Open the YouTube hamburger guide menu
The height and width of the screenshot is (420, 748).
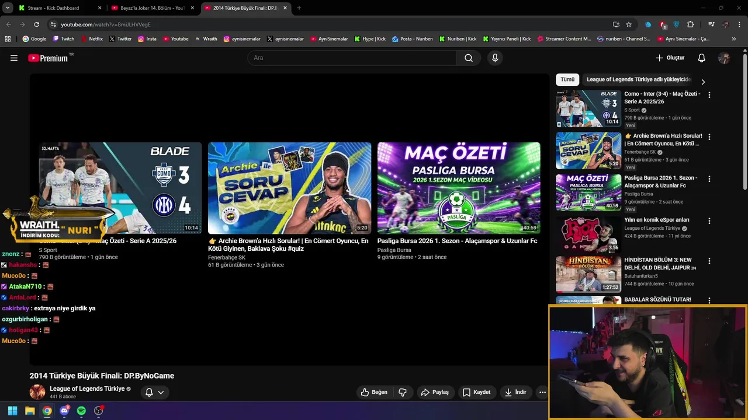(14, 58)
